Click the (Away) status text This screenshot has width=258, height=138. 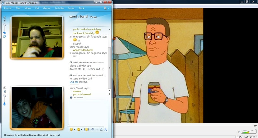pos(93,17)
